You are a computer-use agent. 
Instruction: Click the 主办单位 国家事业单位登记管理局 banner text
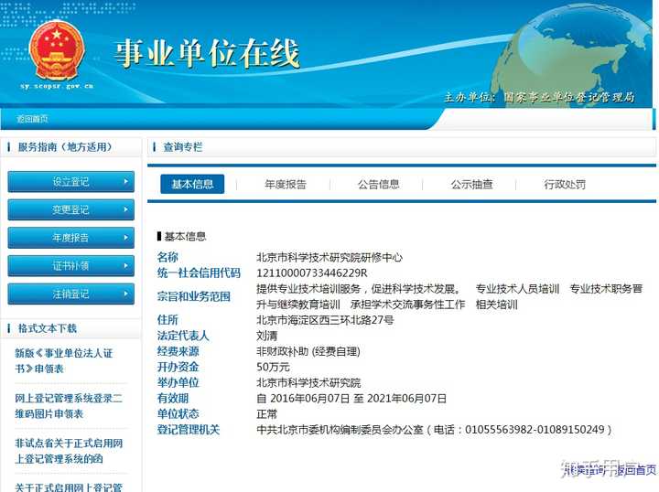click(539, 97)
